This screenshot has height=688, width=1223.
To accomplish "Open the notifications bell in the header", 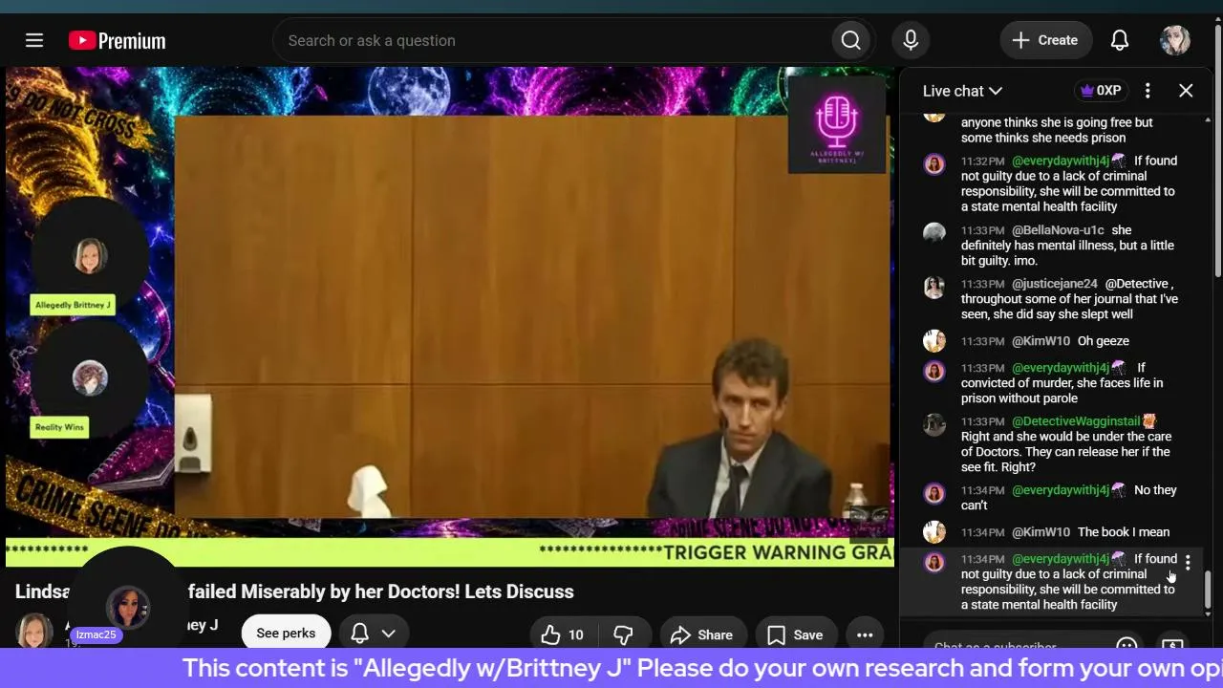I will tap(1120, 40).
